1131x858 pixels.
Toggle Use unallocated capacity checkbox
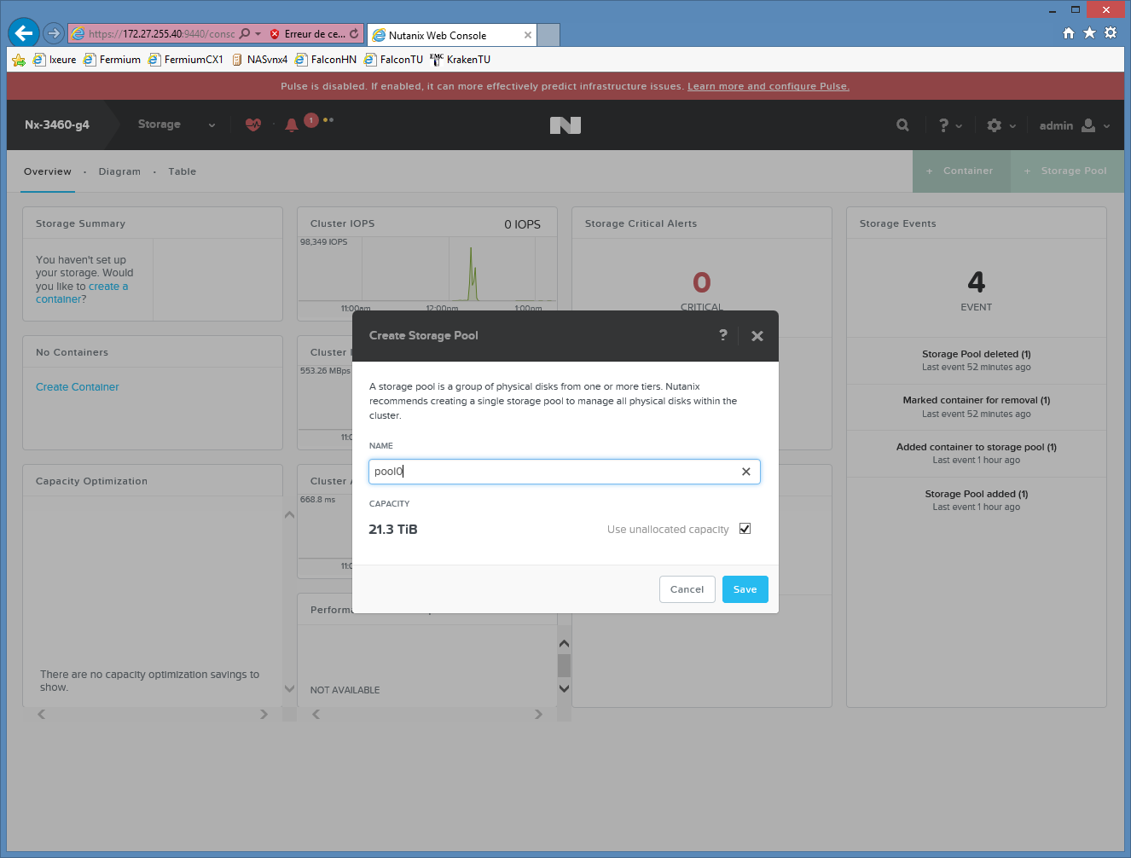pyautogui.click(x=745, y=529)
